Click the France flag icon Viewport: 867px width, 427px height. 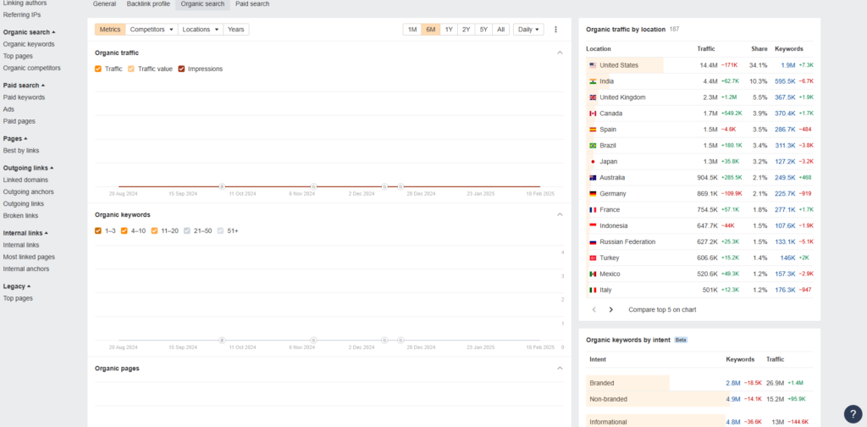point(593,209)
